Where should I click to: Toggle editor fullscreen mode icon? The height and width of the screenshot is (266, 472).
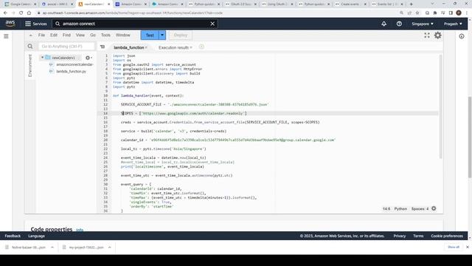[427, 35]
